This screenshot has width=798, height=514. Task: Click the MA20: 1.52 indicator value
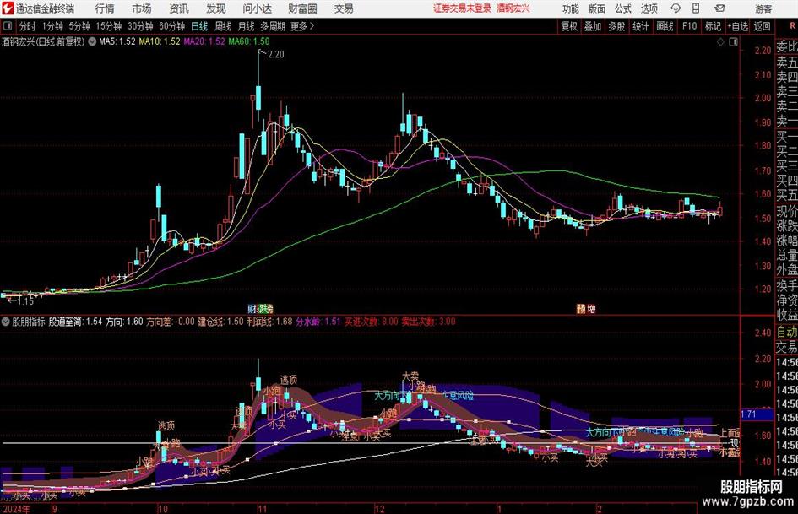coord(204,41)
